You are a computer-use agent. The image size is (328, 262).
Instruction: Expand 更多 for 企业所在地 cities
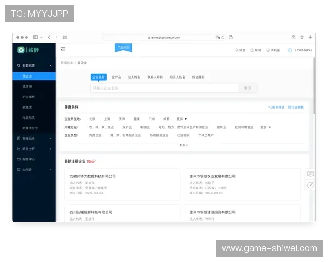182,119
